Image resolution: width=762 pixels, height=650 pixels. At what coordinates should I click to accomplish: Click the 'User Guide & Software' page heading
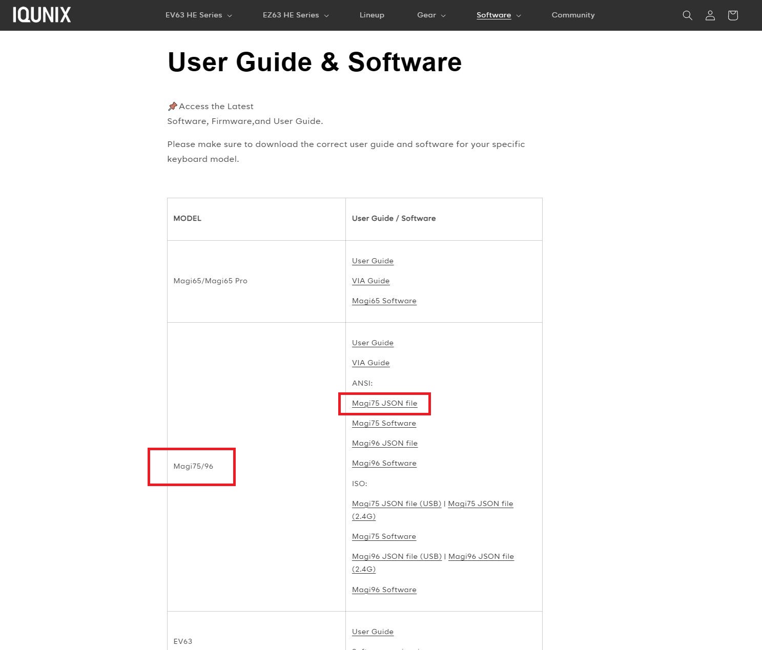click(315, 62)
